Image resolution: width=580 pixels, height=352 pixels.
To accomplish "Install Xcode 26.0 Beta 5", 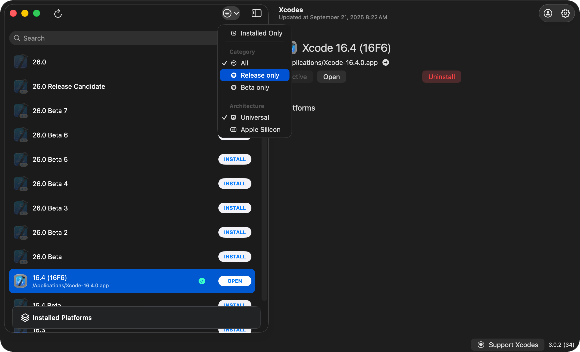I will (235, 159).
